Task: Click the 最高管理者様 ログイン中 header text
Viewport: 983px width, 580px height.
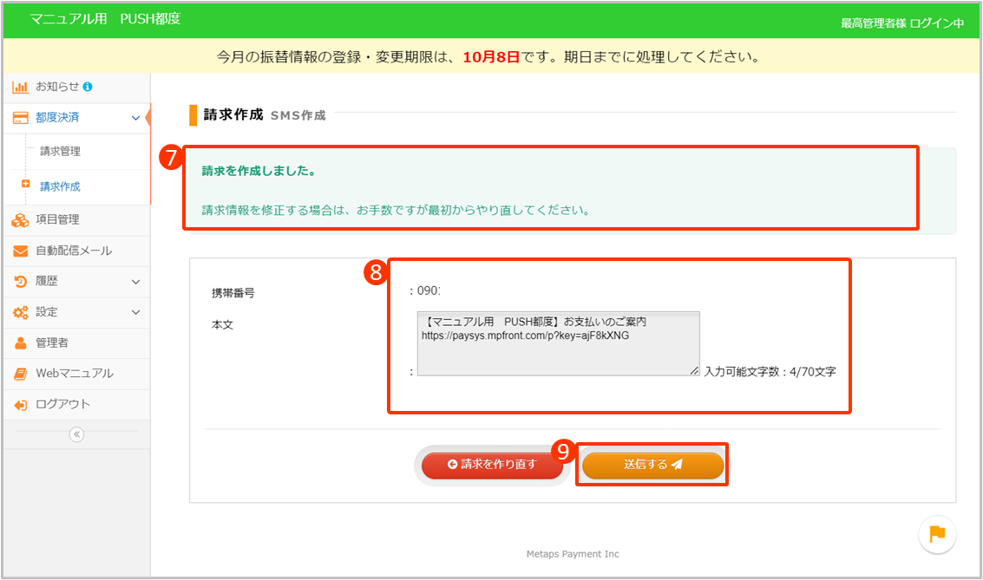Action: click(902, 23)
